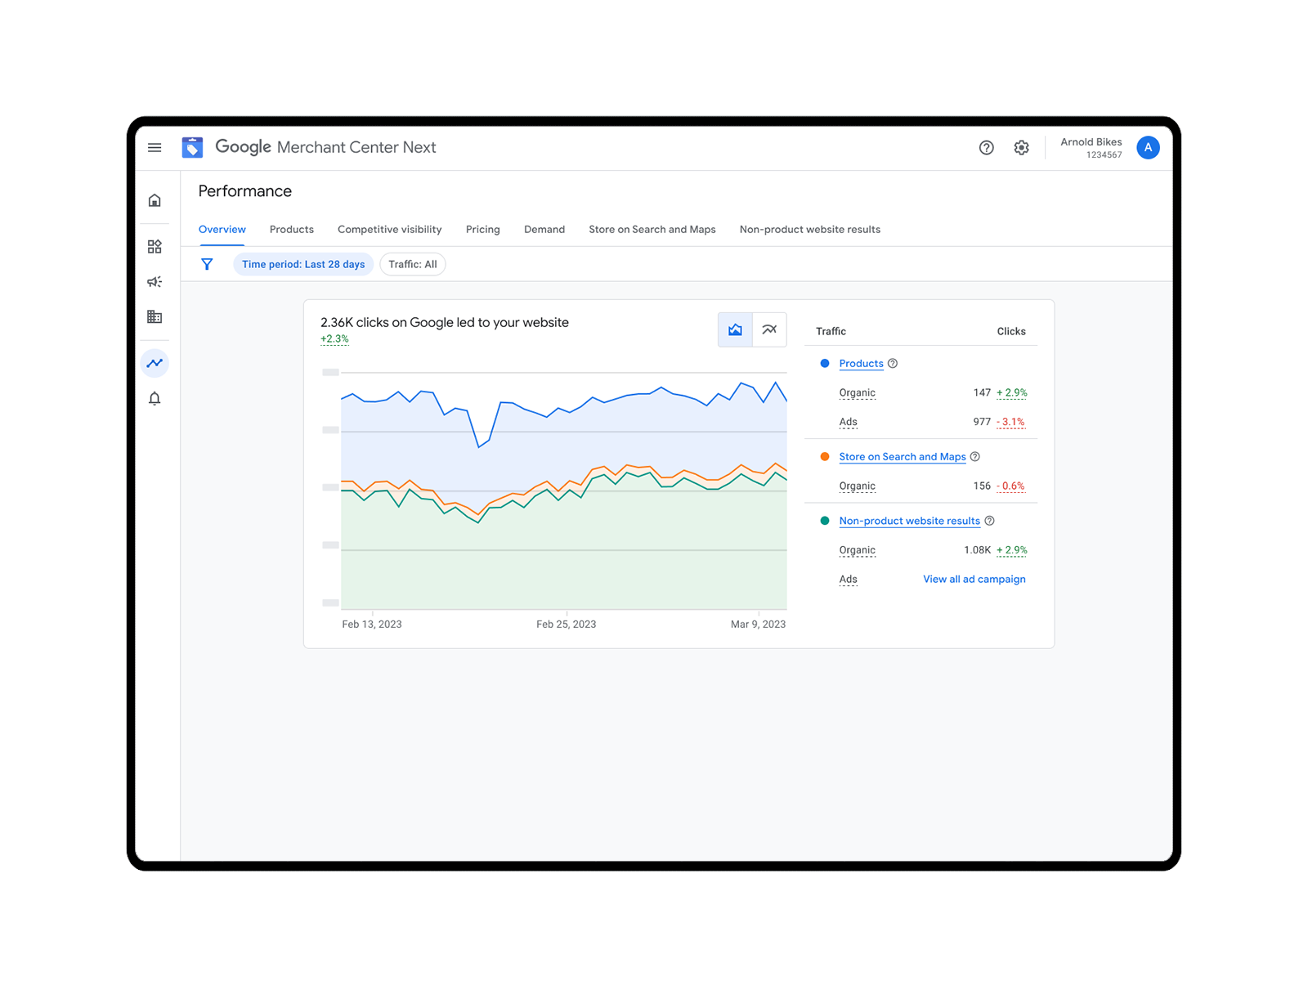
Task: Open the settings gear icon
Action: [1021, 148]
